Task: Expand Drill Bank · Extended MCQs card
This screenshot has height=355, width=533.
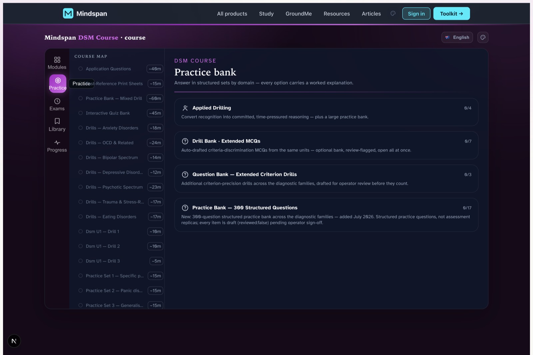Action: pos(326,145)
